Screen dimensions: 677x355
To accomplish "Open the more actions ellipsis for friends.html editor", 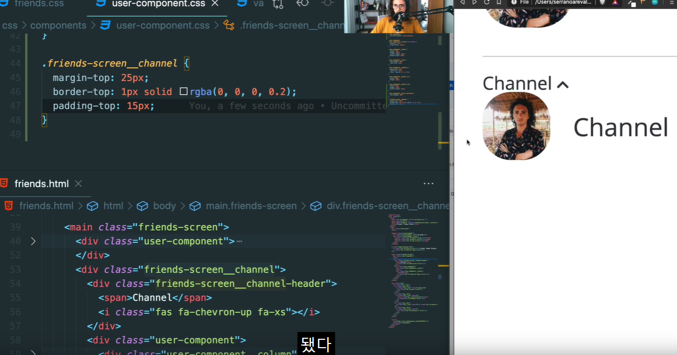I will (428, 184).
